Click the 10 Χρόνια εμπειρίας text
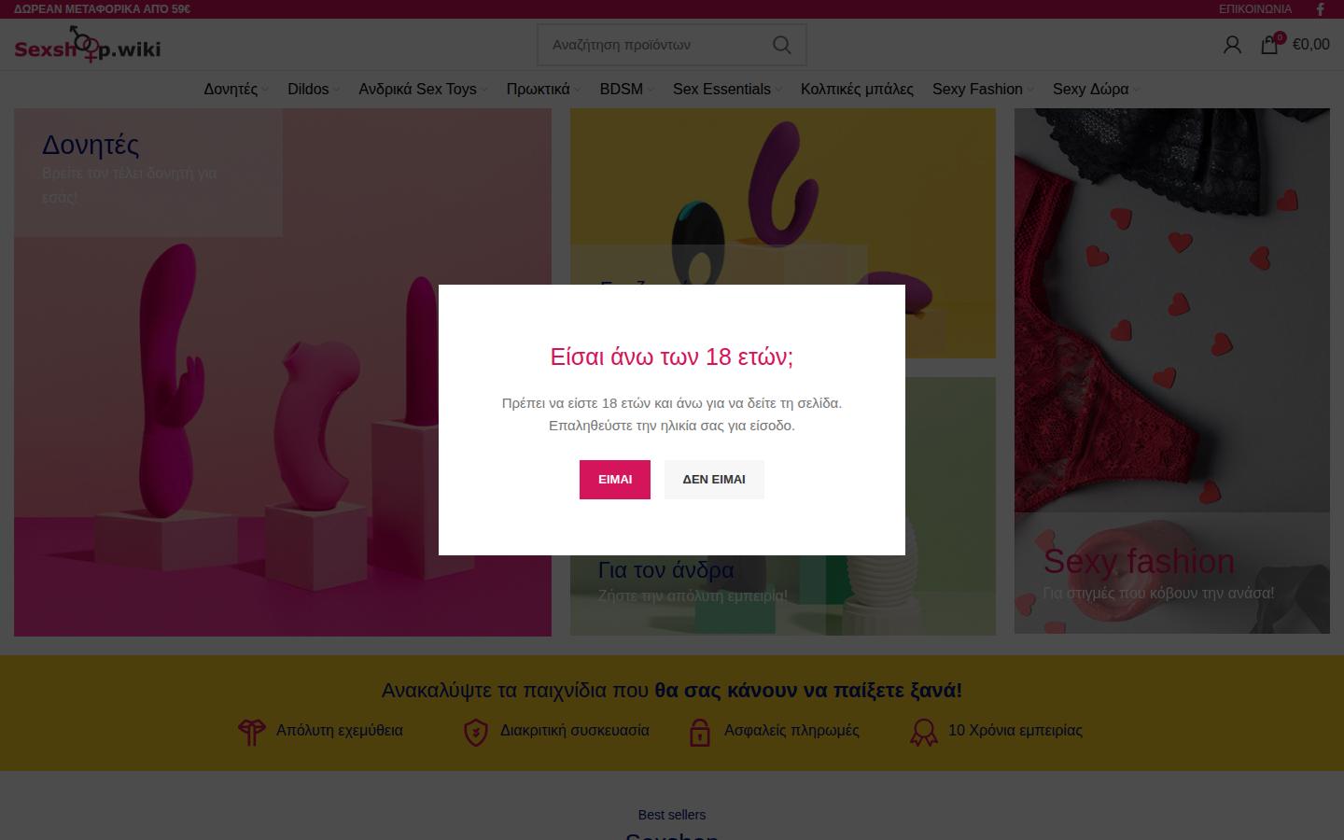Viewport: 1344px width, 840px height. 1015,731
